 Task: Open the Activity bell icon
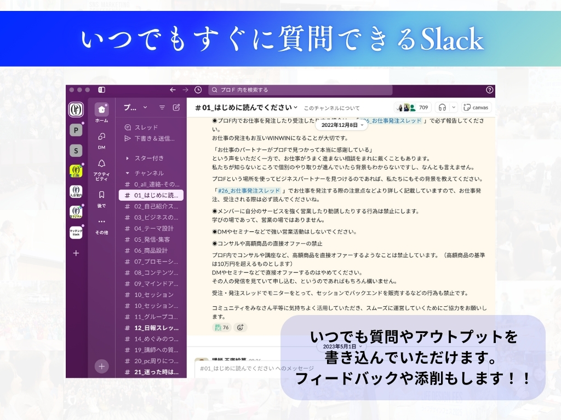[101, 164]
